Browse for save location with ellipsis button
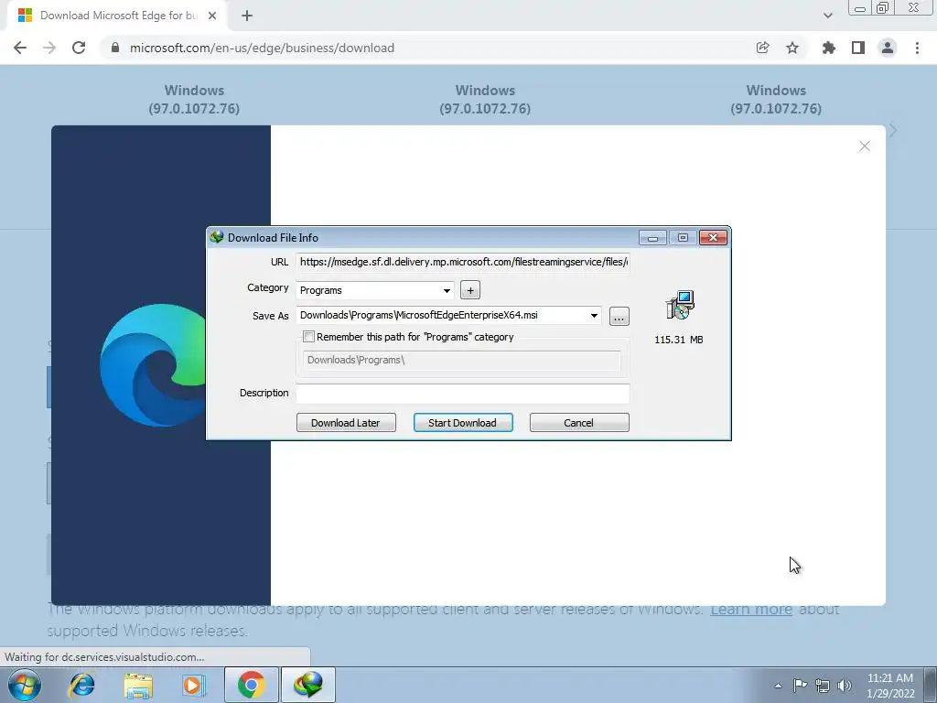This screenshot has height=703, width=937. click(619, 317)
